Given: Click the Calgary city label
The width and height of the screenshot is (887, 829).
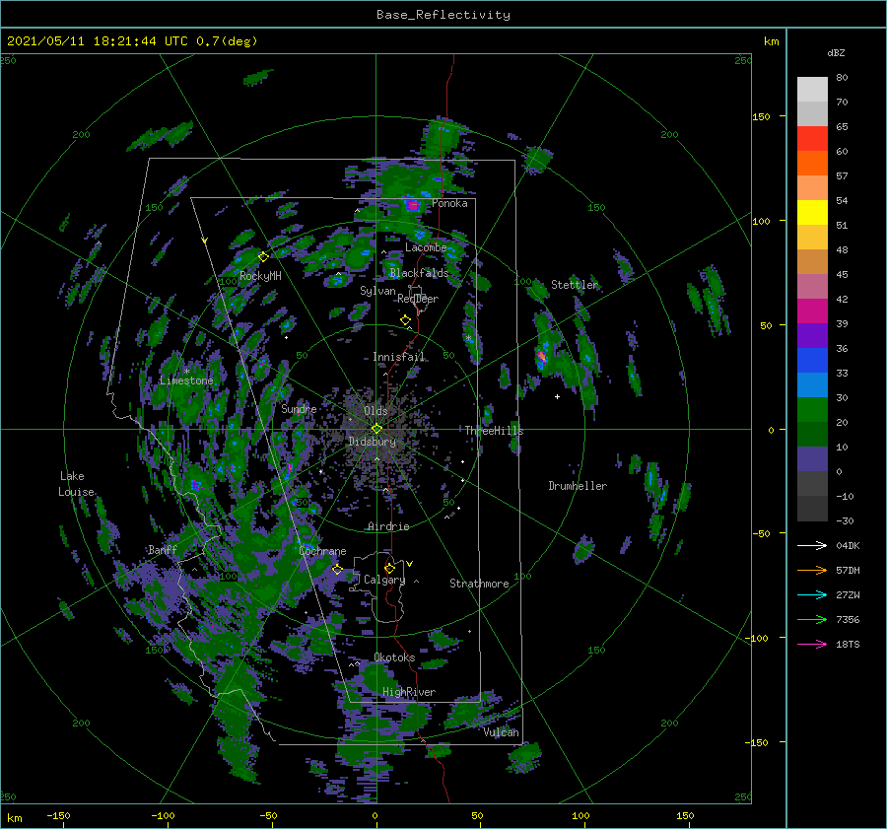Looking at the screenshot, I should click(x=384, y=580).
